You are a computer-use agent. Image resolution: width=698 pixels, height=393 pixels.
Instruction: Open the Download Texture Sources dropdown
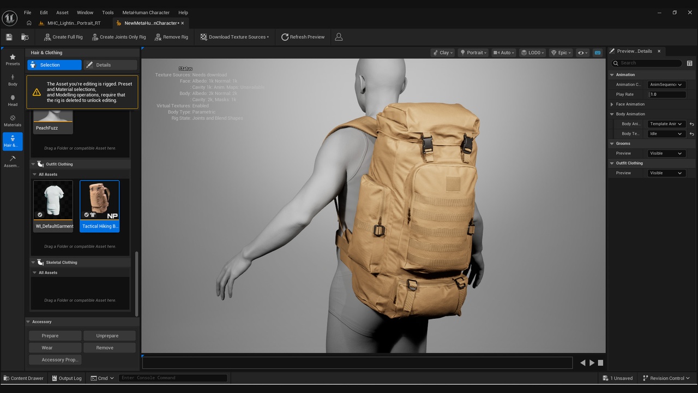coord(234,37)
